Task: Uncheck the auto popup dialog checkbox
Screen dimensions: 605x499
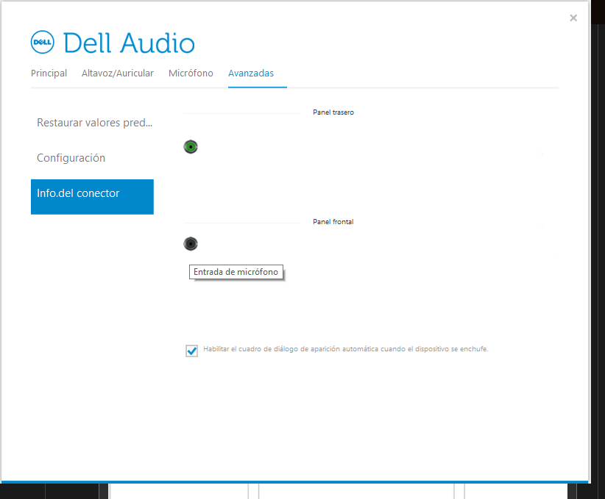Action: [192, 351]
